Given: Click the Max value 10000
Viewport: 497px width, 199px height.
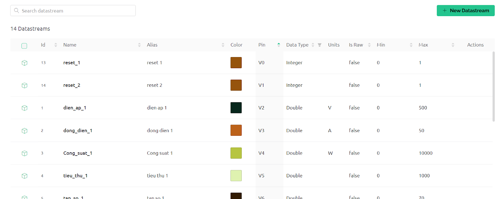Looking at the screenshot, I should click(x=426, y=153).
